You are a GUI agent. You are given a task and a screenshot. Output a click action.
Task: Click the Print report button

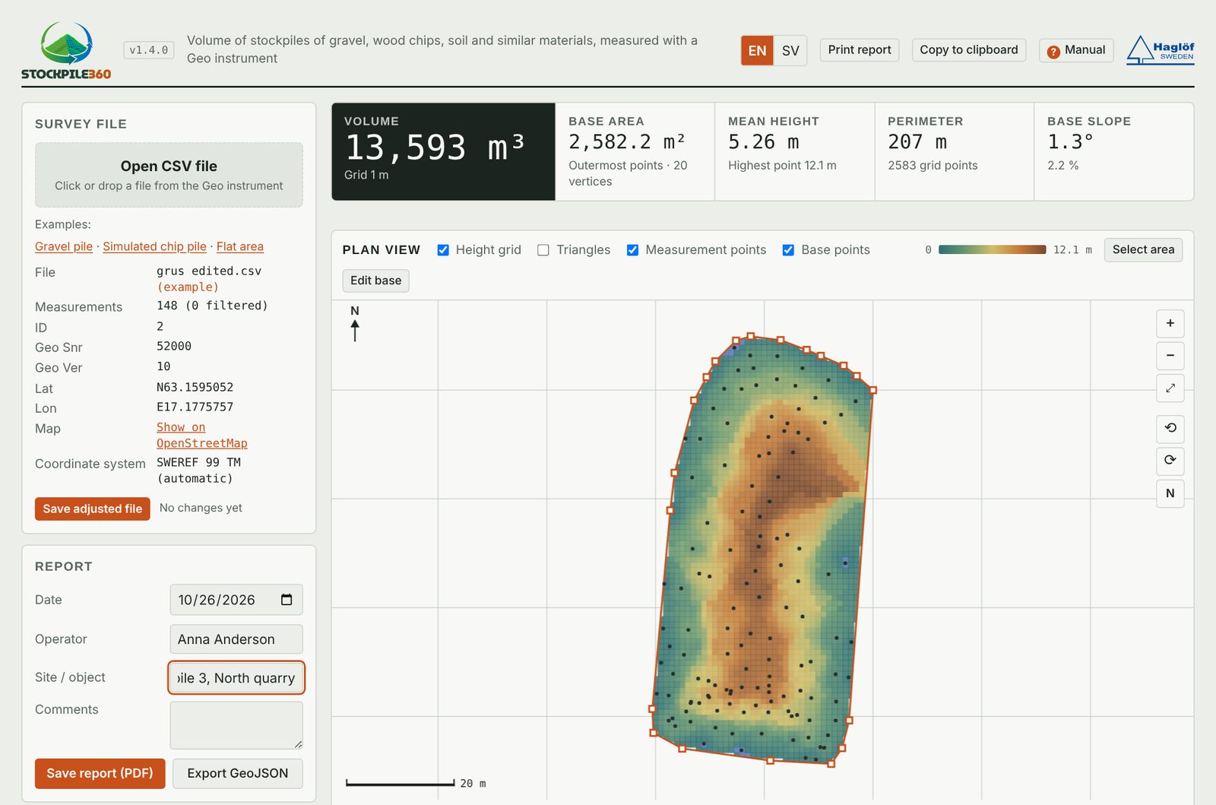860,50
